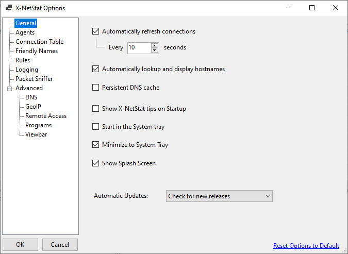Uncheck Automatically refresh connections
Image resolution: width=348 pixels, height=254 pixels.
tap(96, 31)
